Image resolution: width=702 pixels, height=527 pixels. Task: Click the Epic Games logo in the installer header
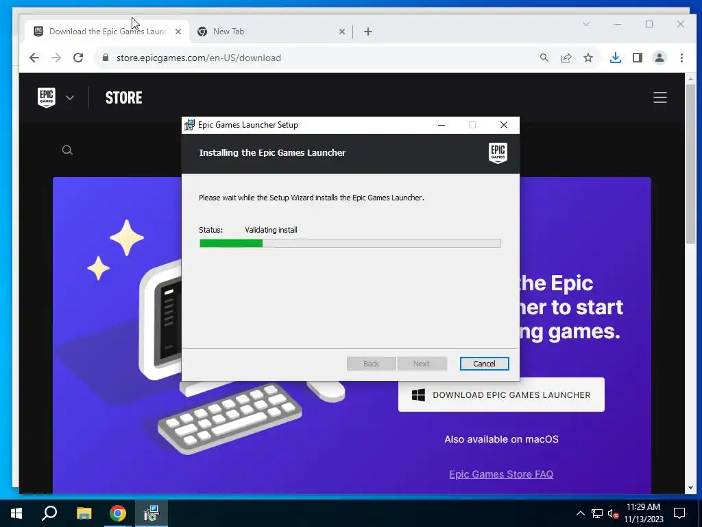(x=498, y=153)
